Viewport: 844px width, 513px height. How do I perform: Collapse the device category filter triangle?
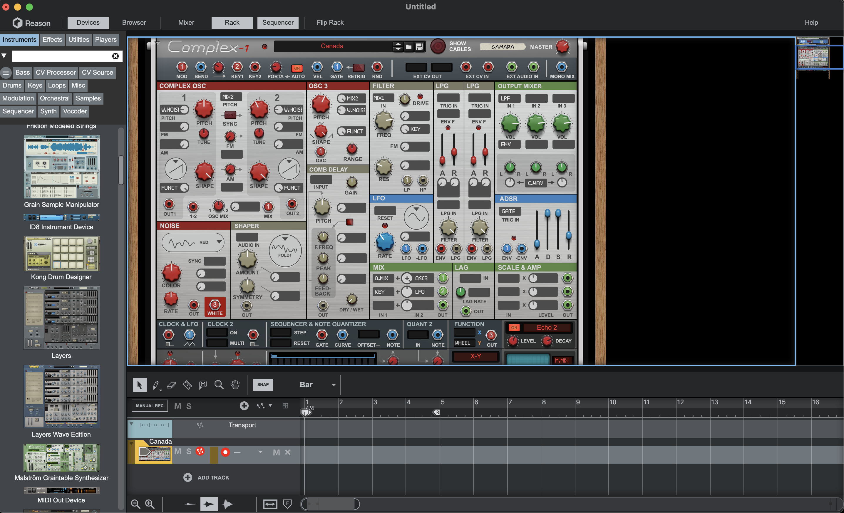point(4,56)
